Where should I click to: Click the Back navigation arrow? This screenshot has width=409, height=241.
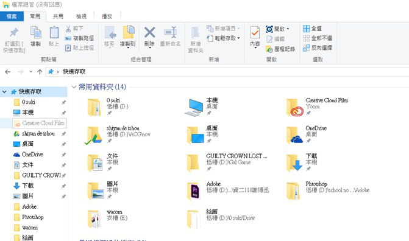coord(8,72)
